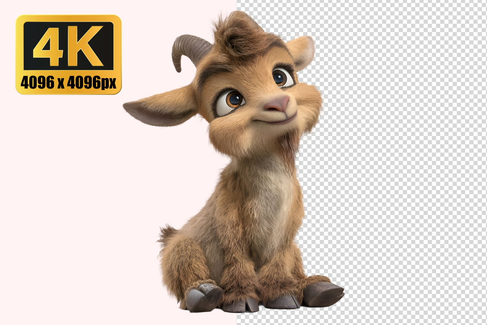
Task: Click the goat's curved horn
Action: pos(189,50)
